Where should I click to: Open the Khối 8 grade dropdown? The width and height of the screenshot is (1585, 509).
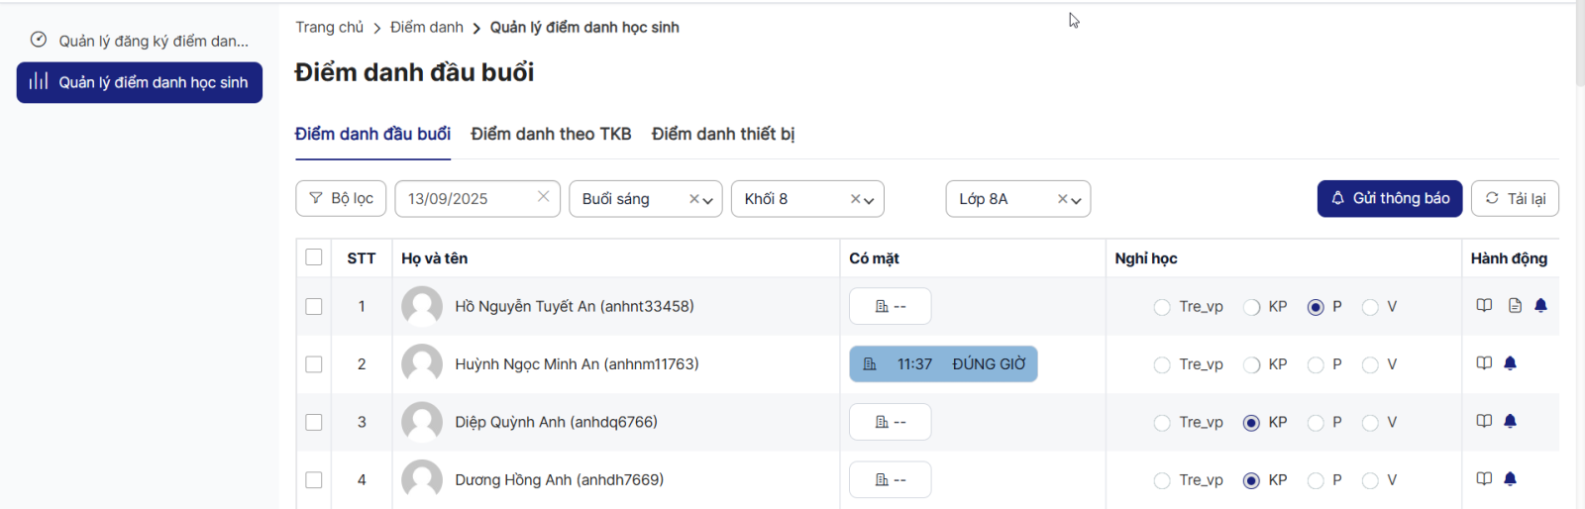[x=869, y=200]
